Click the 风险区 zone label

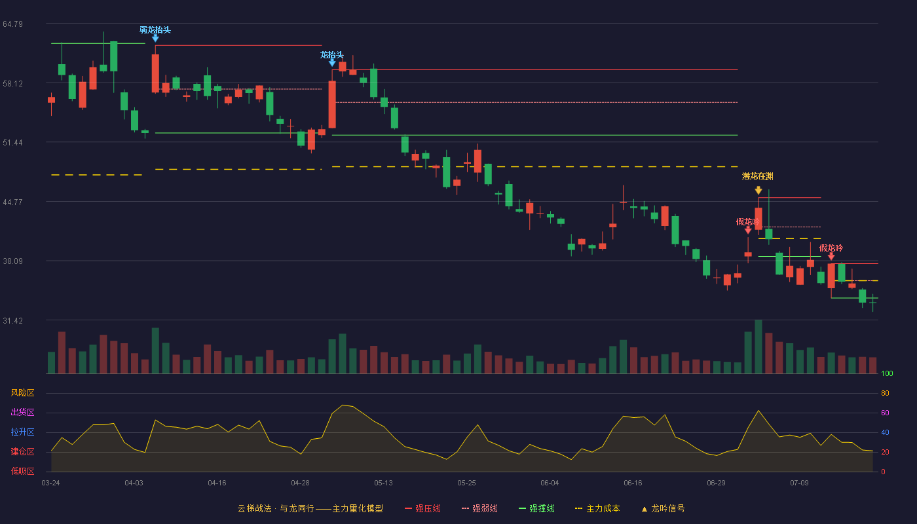tap(22, 393)
